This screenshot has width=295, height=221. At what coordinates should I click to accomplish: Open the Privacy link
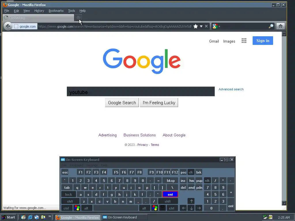tap(143, 145)
